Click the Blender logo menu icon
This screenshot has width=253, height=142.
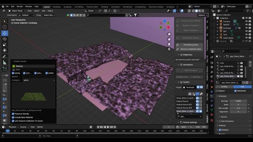pos(3,6)
